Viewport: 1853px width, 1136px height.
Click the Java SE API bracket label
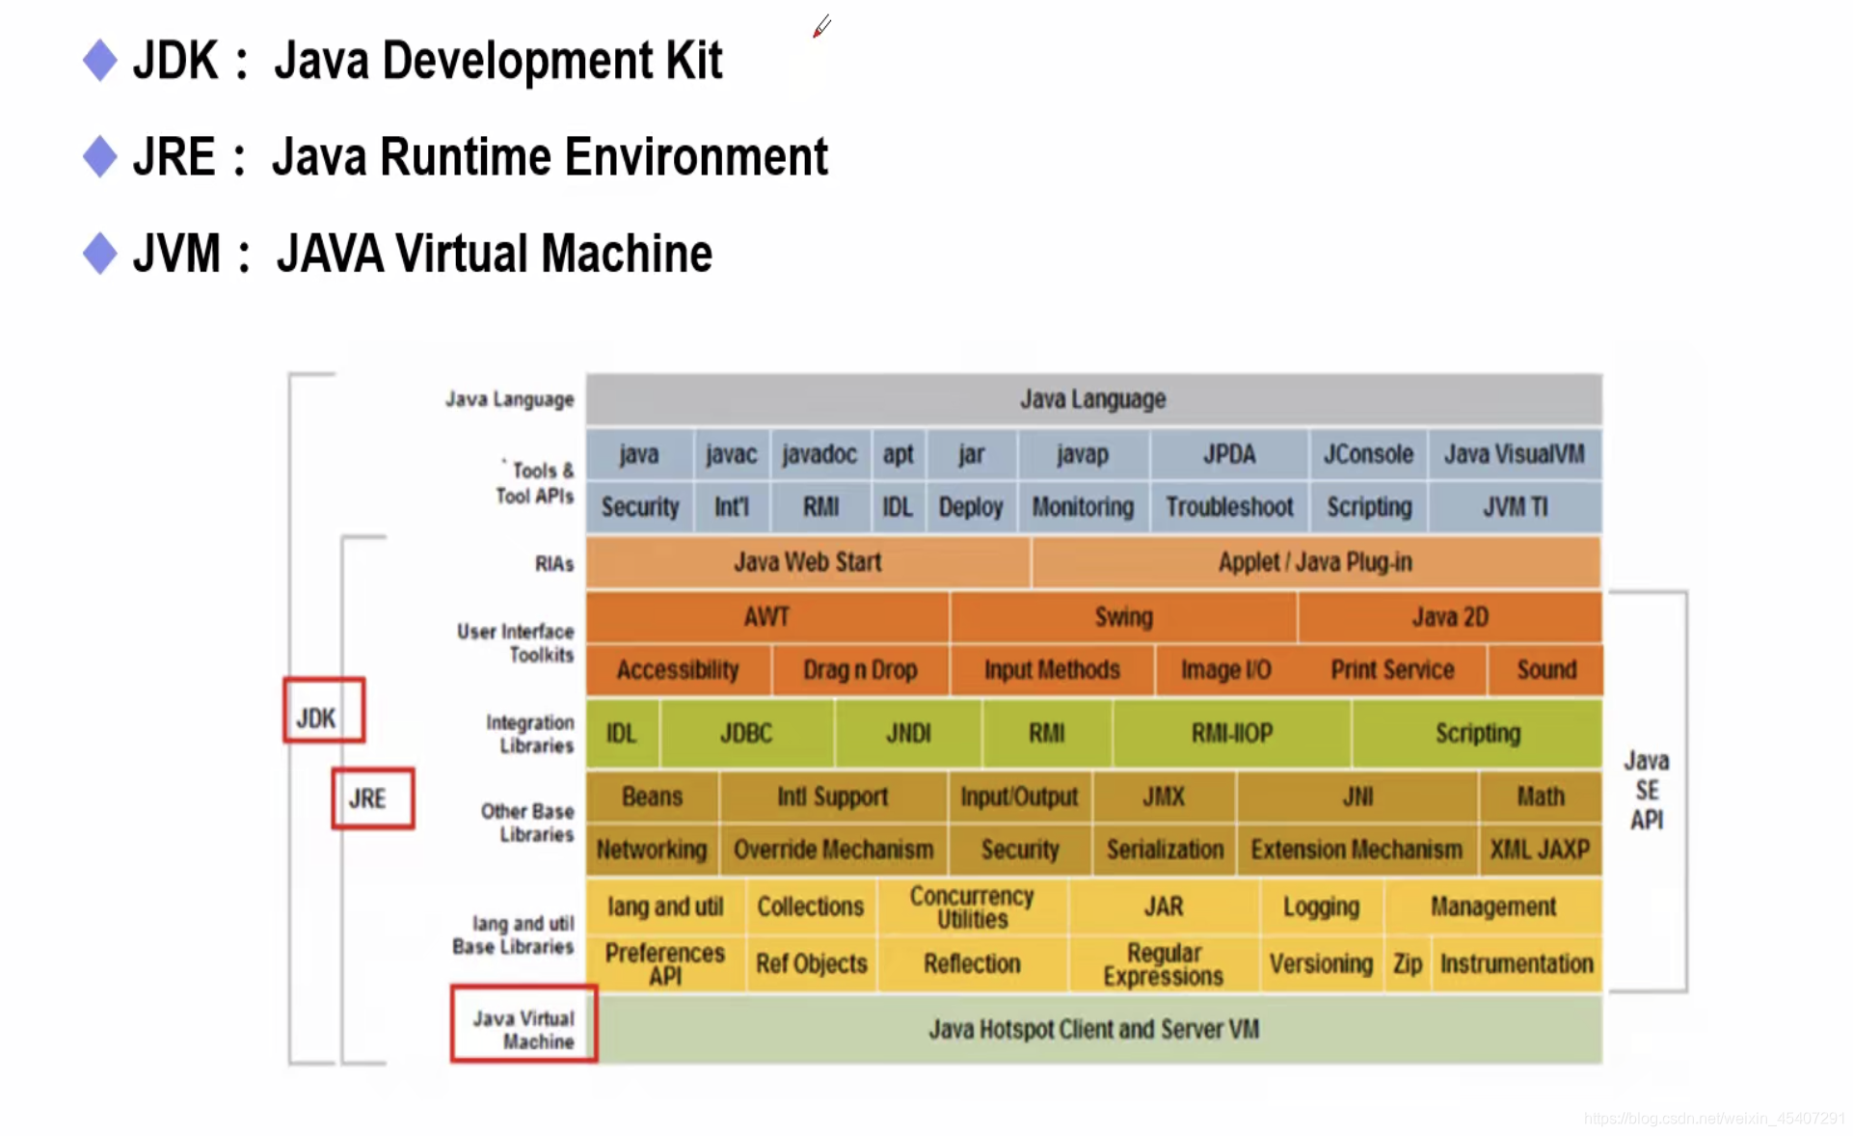pos(1646,791)
